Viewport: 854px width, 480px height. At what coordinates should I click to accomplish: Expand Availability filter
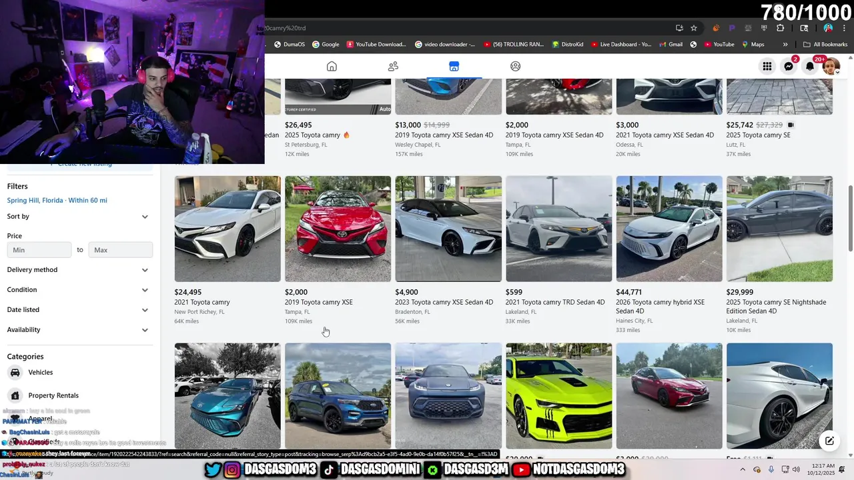coord(79,330)
